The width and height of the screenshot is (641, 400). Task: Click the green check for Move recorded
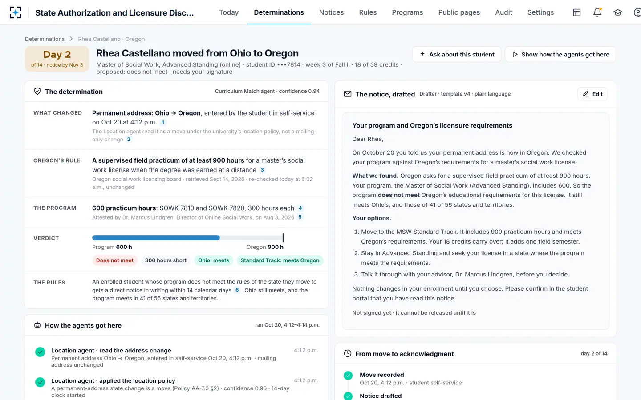pyautogui.click(x=348, y=376)
